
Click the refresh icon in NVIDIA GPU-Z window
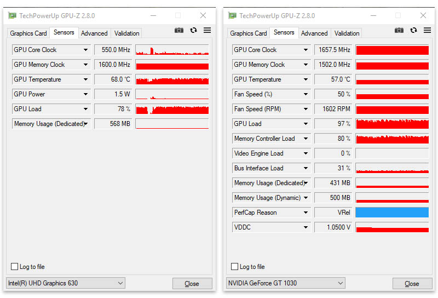click(413, 30)
